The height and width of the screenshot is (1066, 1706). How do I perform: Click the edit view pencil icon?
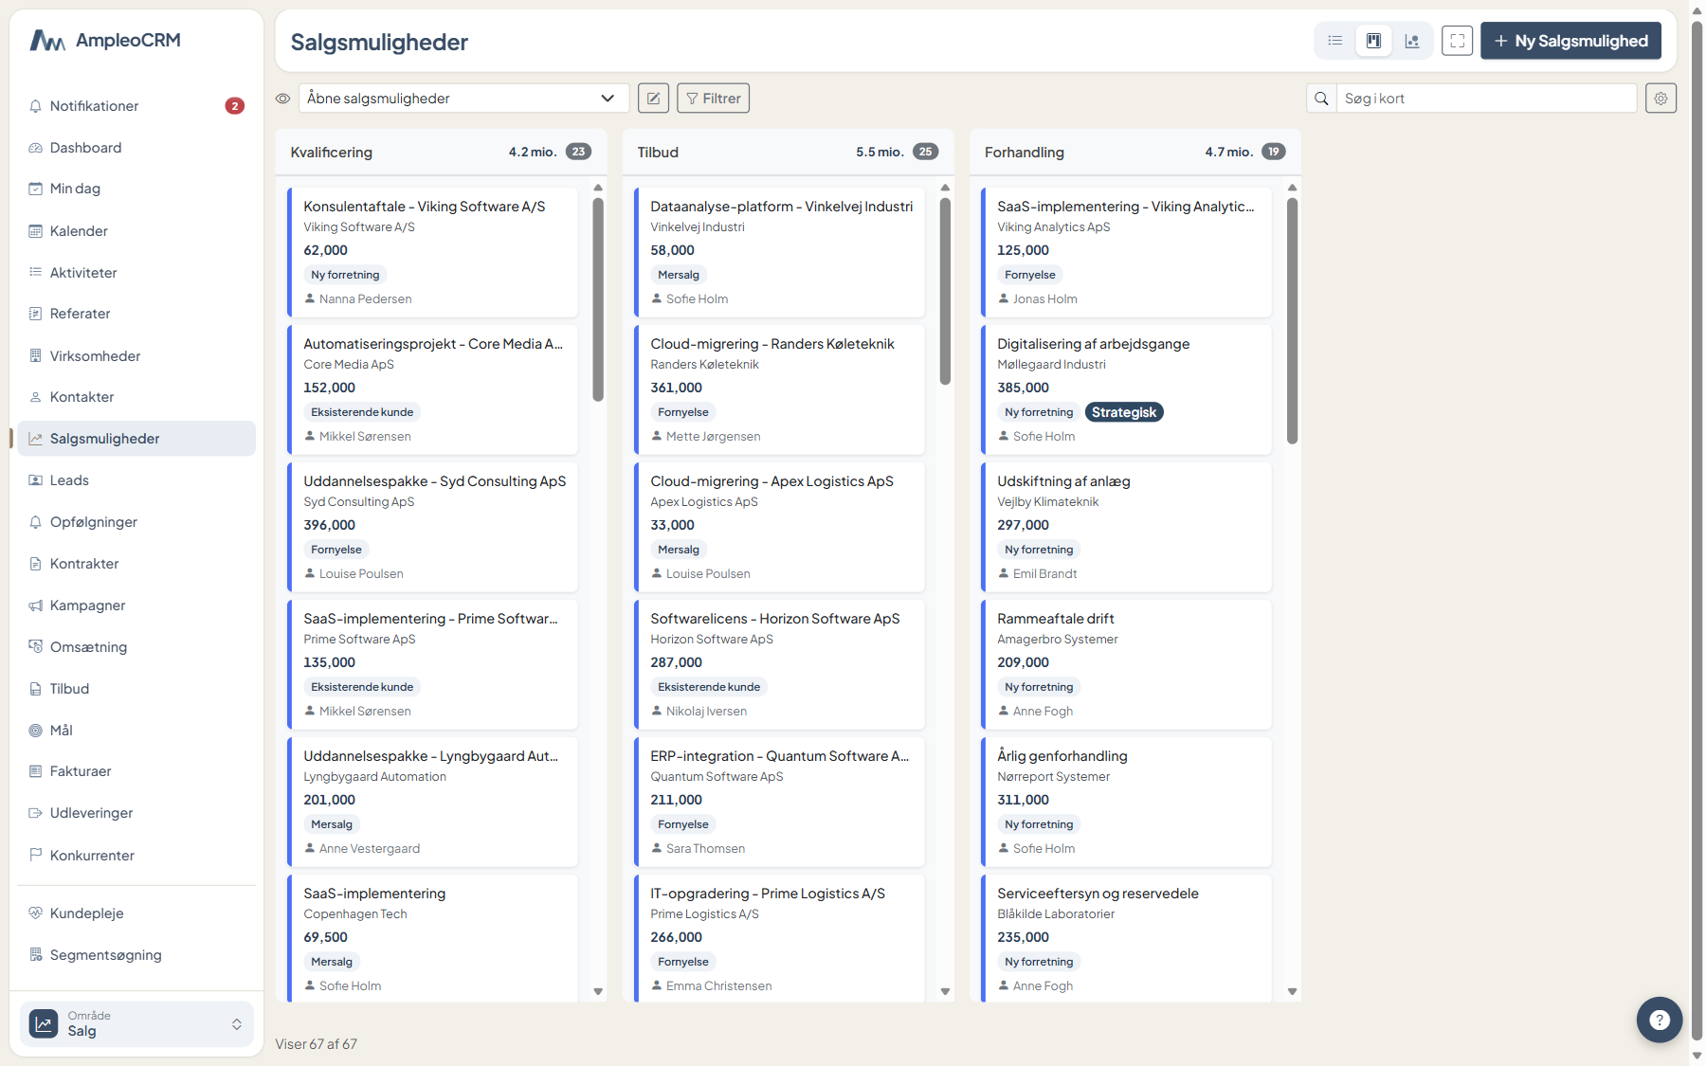click(653, 99)
